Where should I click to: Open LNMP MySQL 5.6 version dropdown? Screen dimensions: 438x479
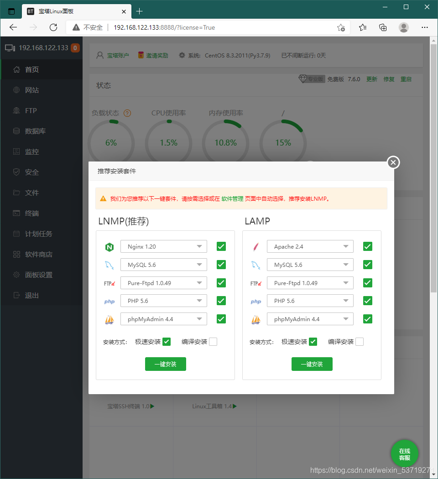(x=164, y=265)
